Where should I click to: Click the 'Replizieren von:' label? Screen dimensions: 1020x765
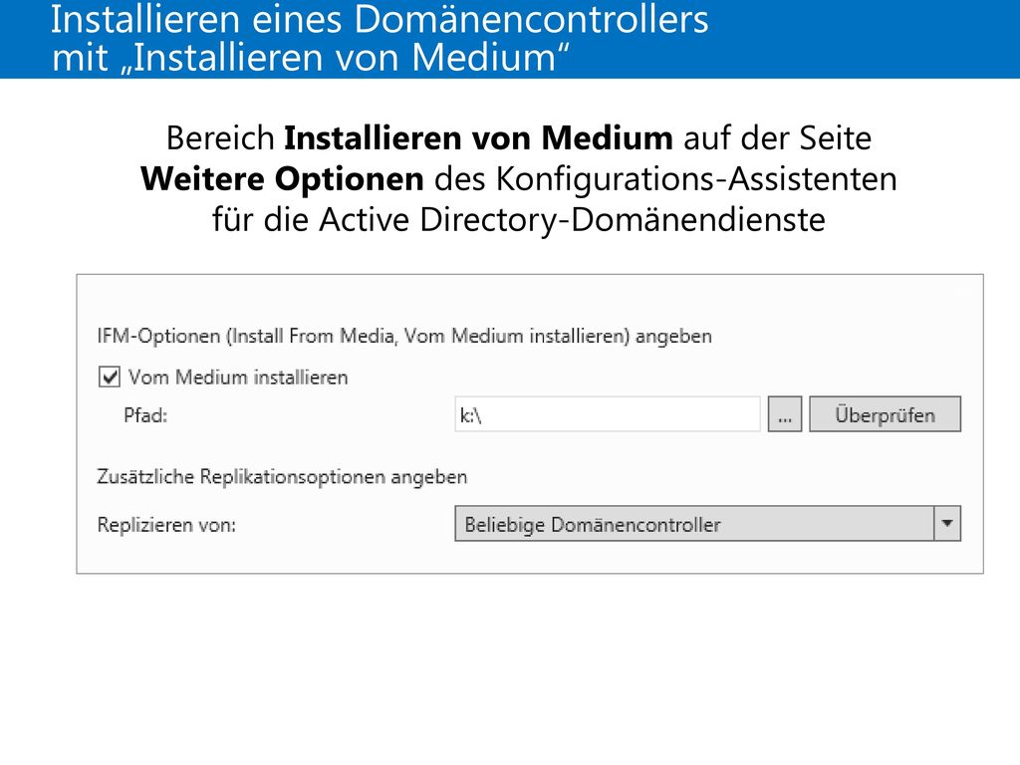click(166, 524)
